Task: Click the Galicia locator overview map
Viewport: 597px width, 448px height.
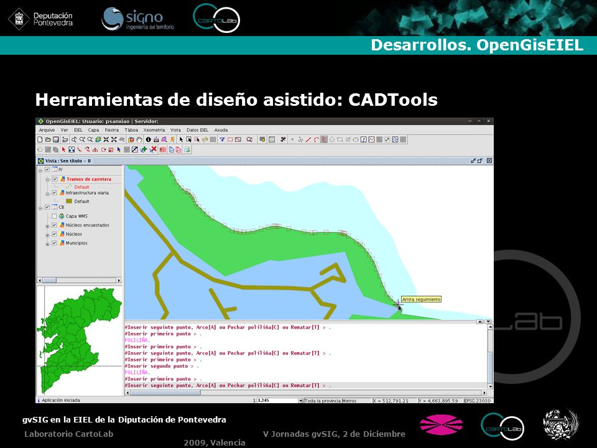Action: (x=79, y=340)
